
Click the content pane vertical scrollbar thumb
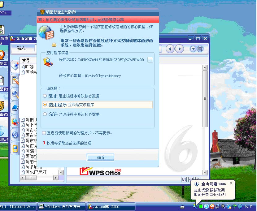(205, 99)
